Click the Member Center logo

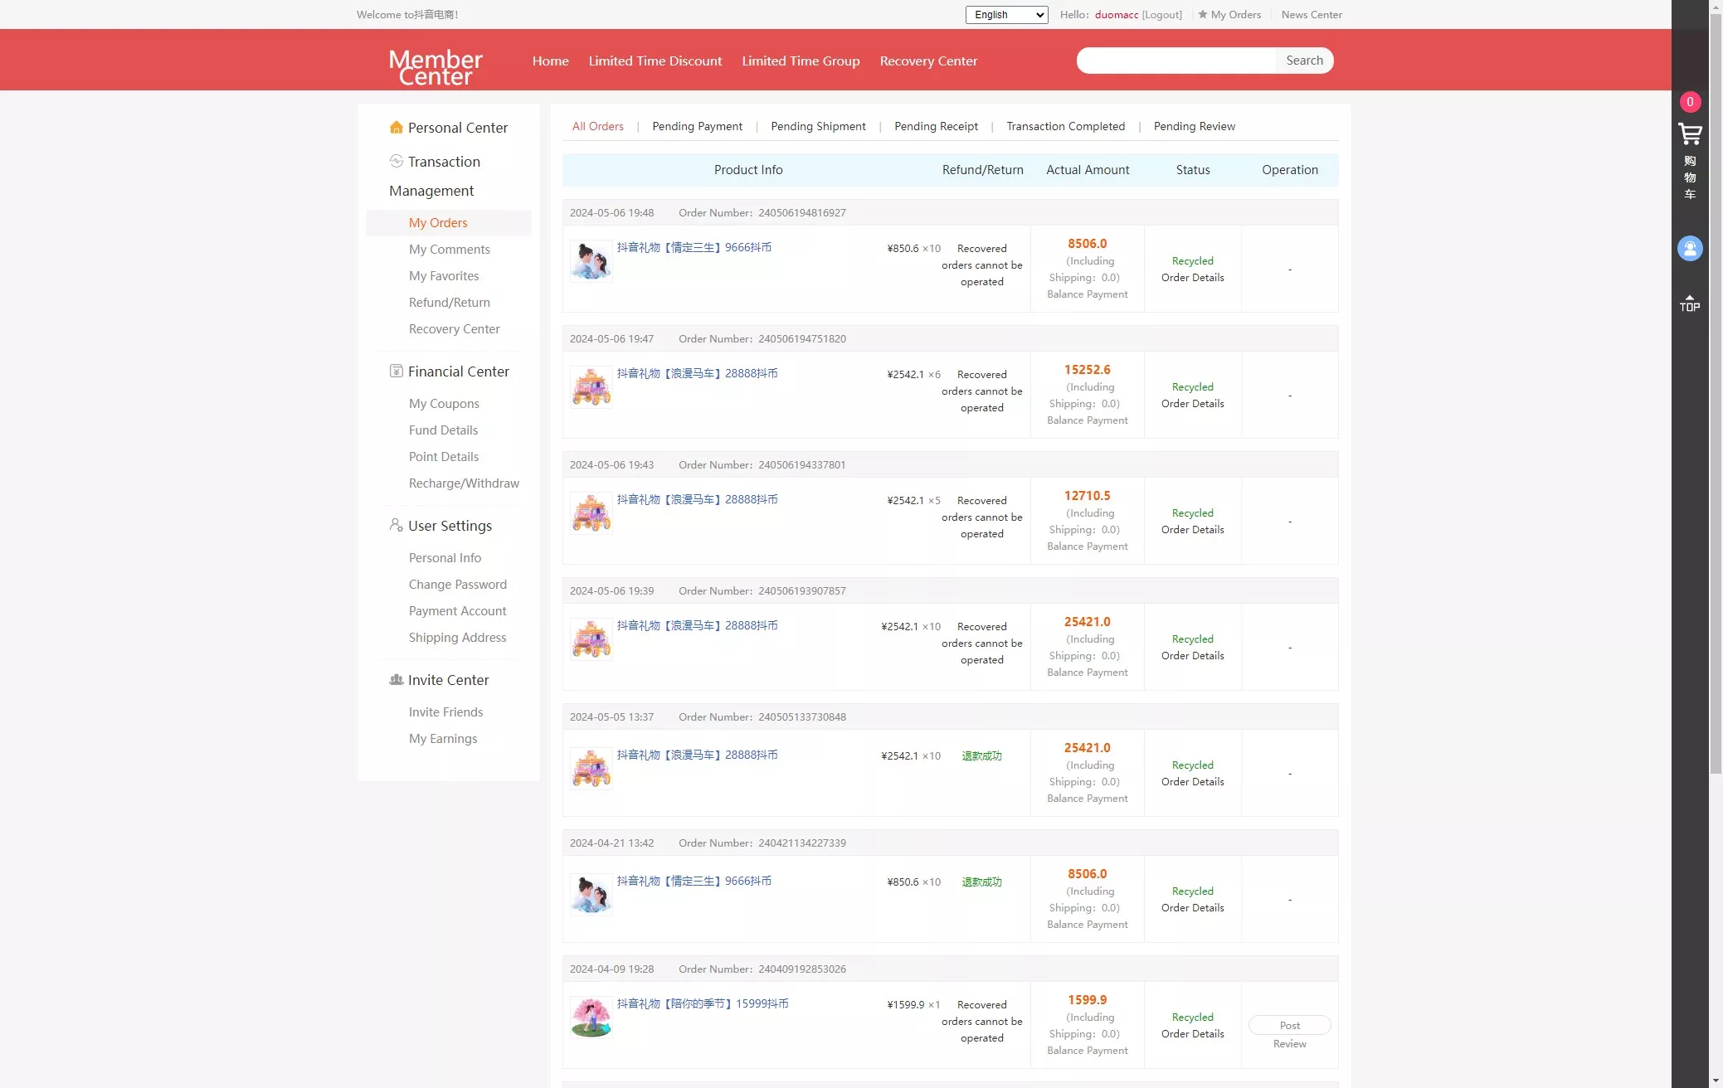click(x=436, y=66)
